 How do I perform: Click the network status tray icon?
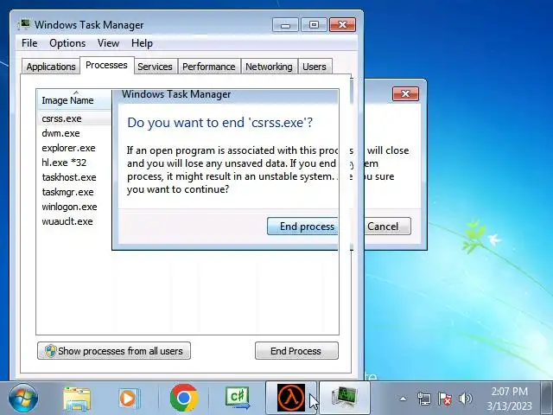424,399
